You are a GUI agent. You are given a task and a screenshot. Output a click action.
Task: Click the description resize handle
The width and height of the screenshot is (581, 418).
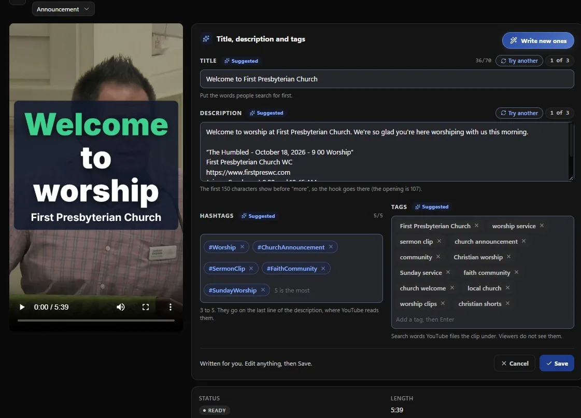point(571,178)
